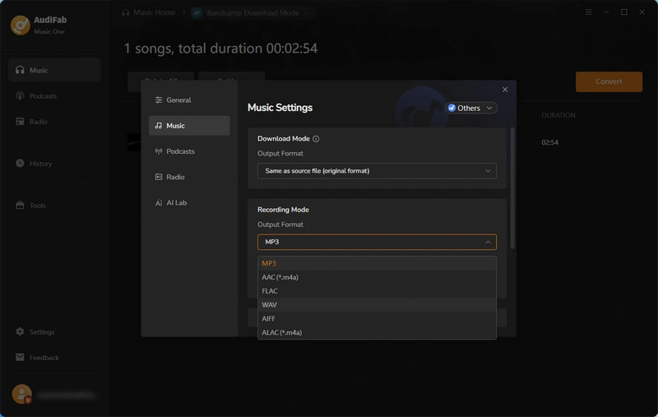Click the settings dialog vertical scrollbar

pos(512,188)
